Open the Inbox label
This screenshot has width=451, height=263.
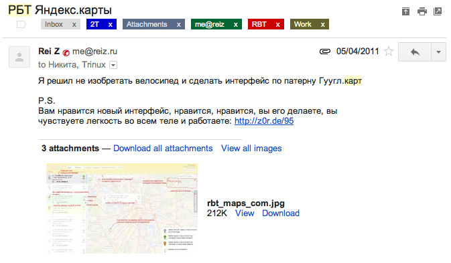[x=54, y=24]
